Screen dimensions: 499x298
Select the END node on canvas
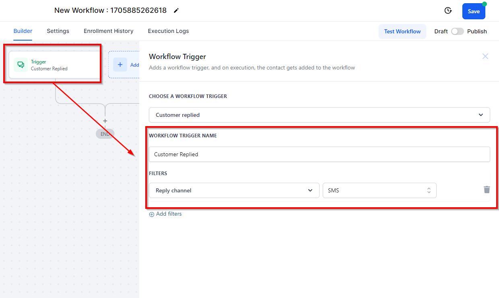(x=105, y=134)
